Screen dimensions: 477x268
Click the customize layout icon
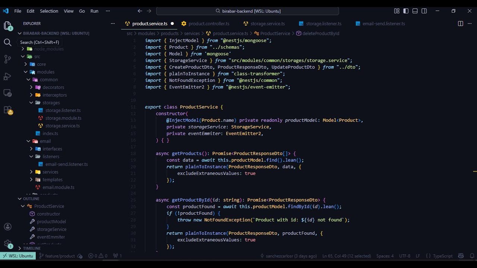click(x=397, y=11)
